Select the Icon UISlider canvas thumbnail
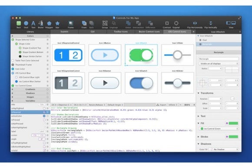The width and height of the screenshot is (252, 168). [x=178, y=55]
